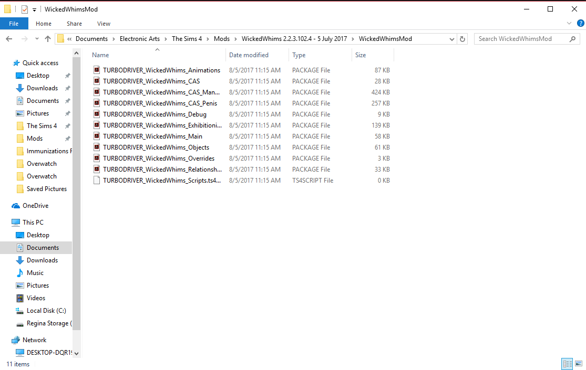Select TURBODRIVER_WickedWhims_CAS file icon
586x370 pixels.
(97, 81)
